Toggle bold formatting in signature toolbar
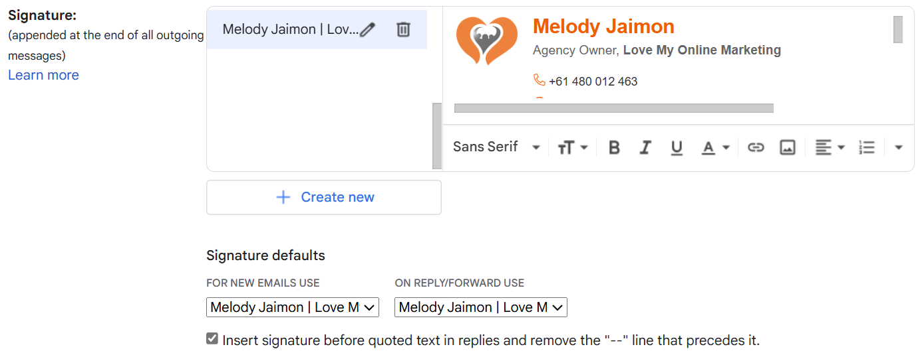 coord(614,147)
